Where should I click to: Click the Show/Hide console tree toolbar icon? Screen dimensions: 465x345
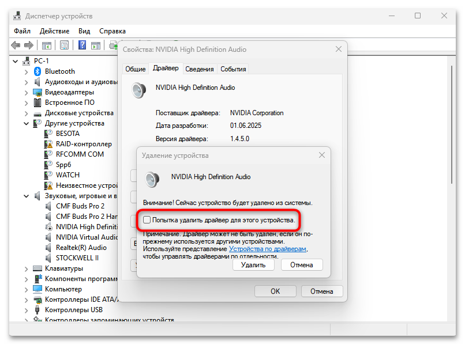[47, 45]
